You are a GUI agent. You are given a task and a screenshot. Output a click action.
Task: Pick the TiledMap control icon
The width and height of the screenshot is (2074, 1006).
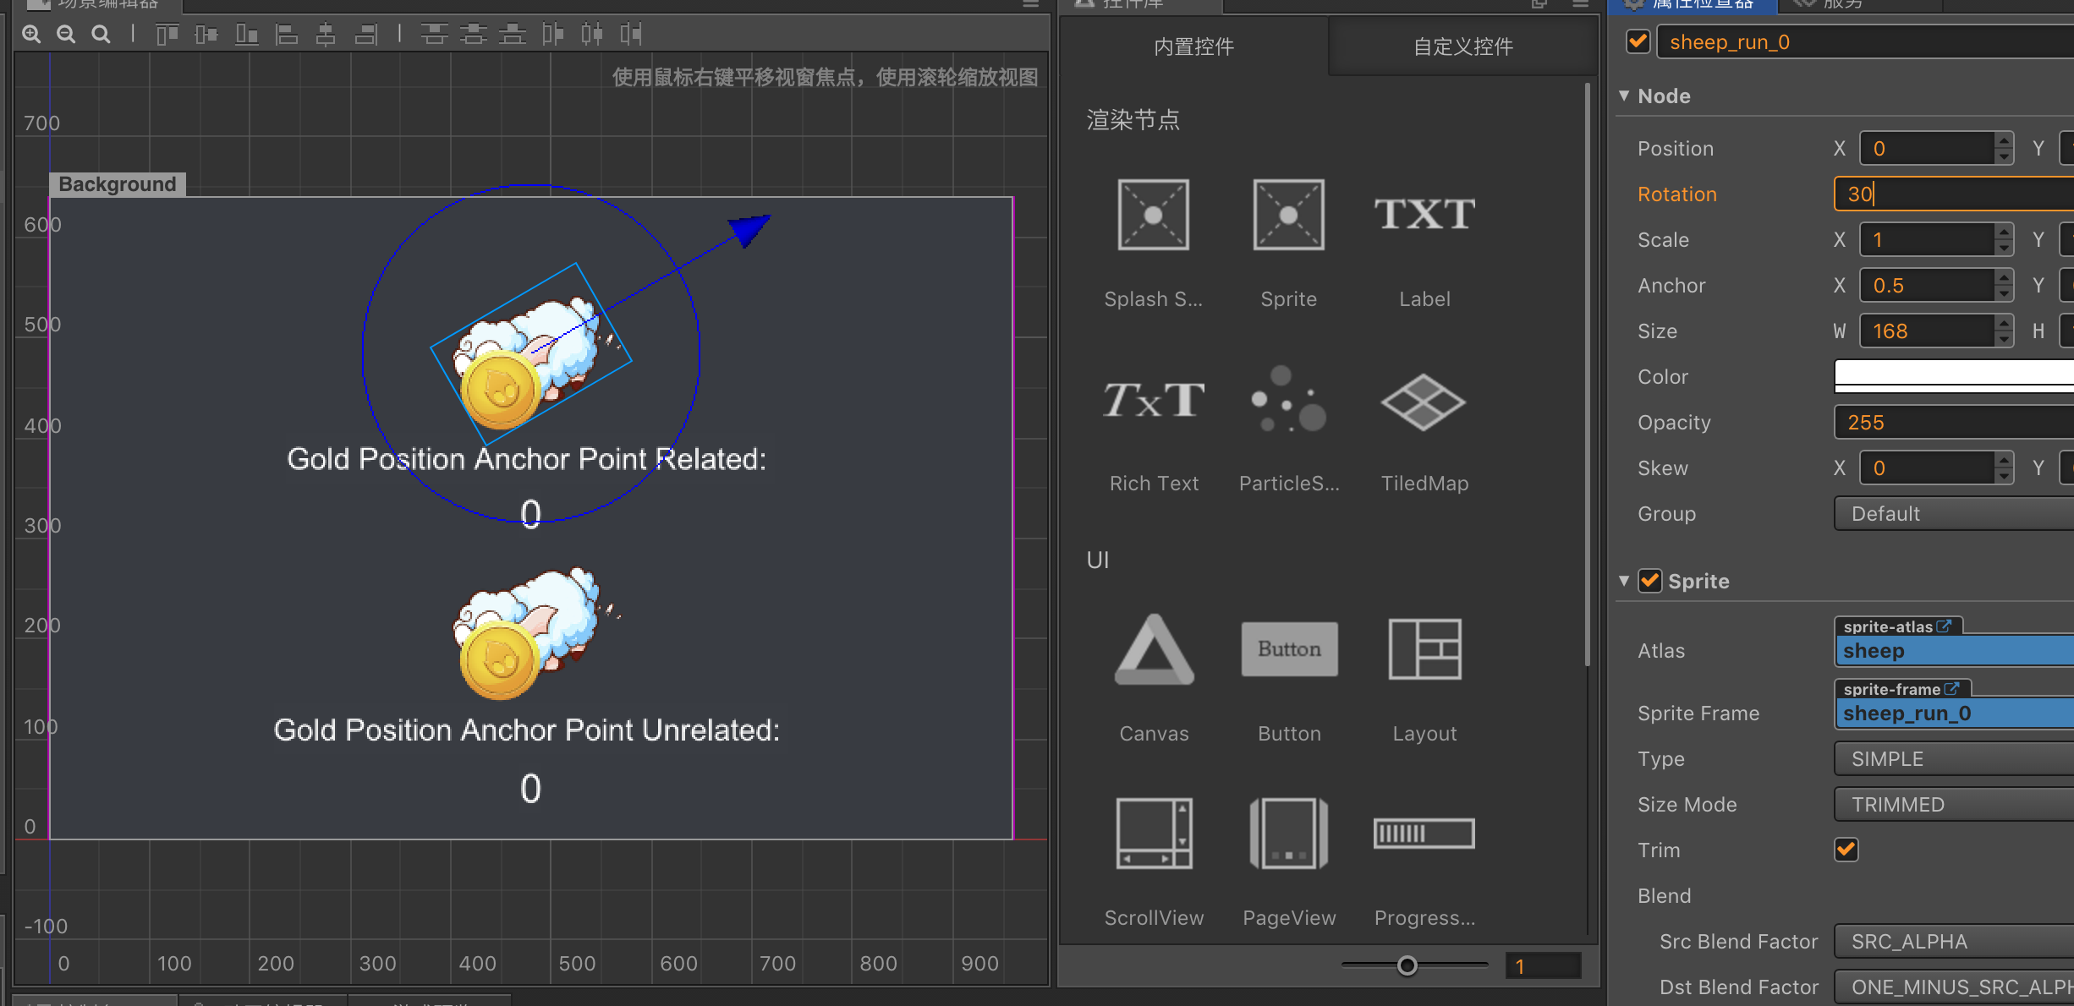(x=1424, y=402)
